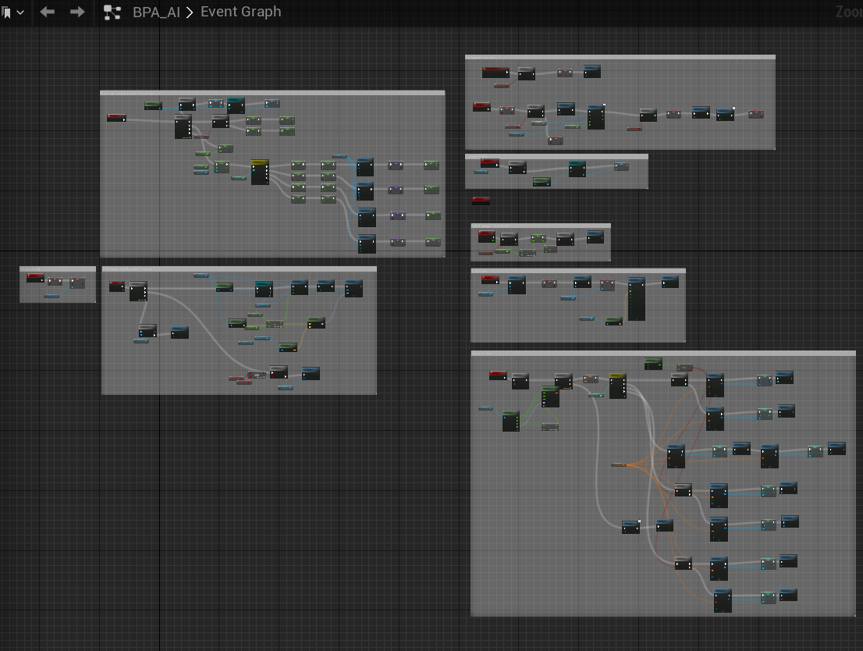Click the blueprint graph icon before BPA_AI
Screen dimensions: 863x651
coord(112,12)
